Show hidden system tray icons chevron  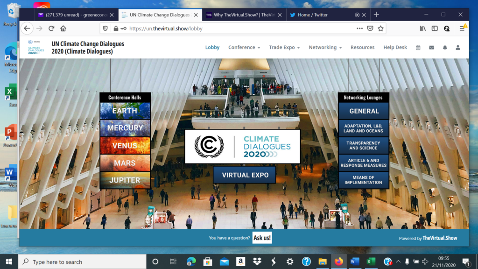click(x=398, y=262)
